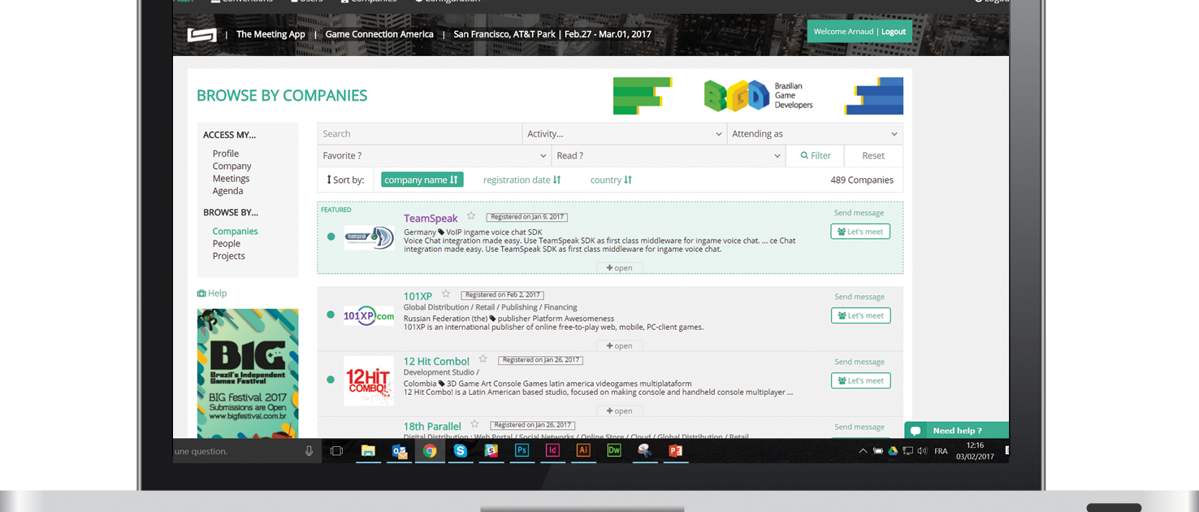This screenshot has height=512, width=1199.
Task: Click the battery icon in the tray
Action: tap(878, 451)
